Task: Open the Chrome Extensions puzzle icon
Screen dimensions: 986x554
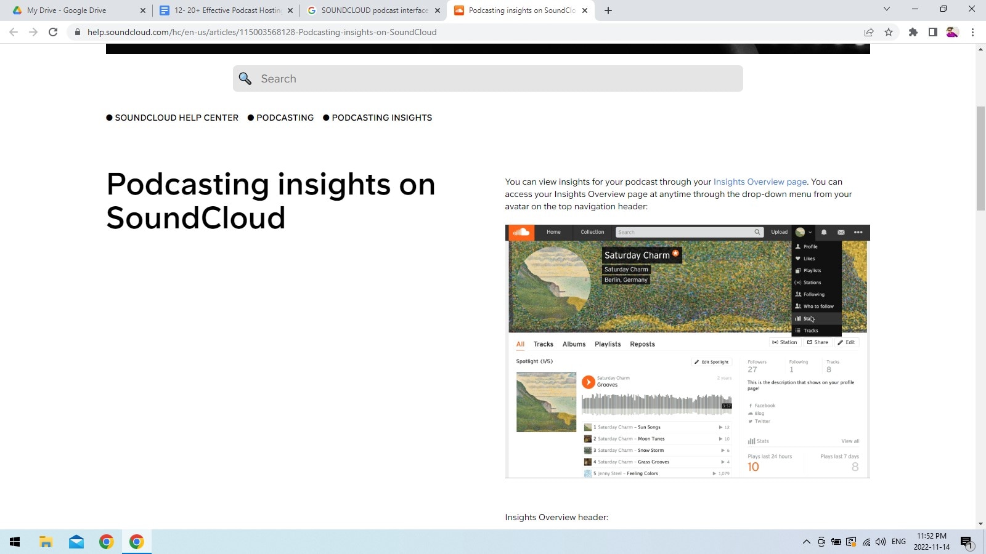Action: pos(913,32)
